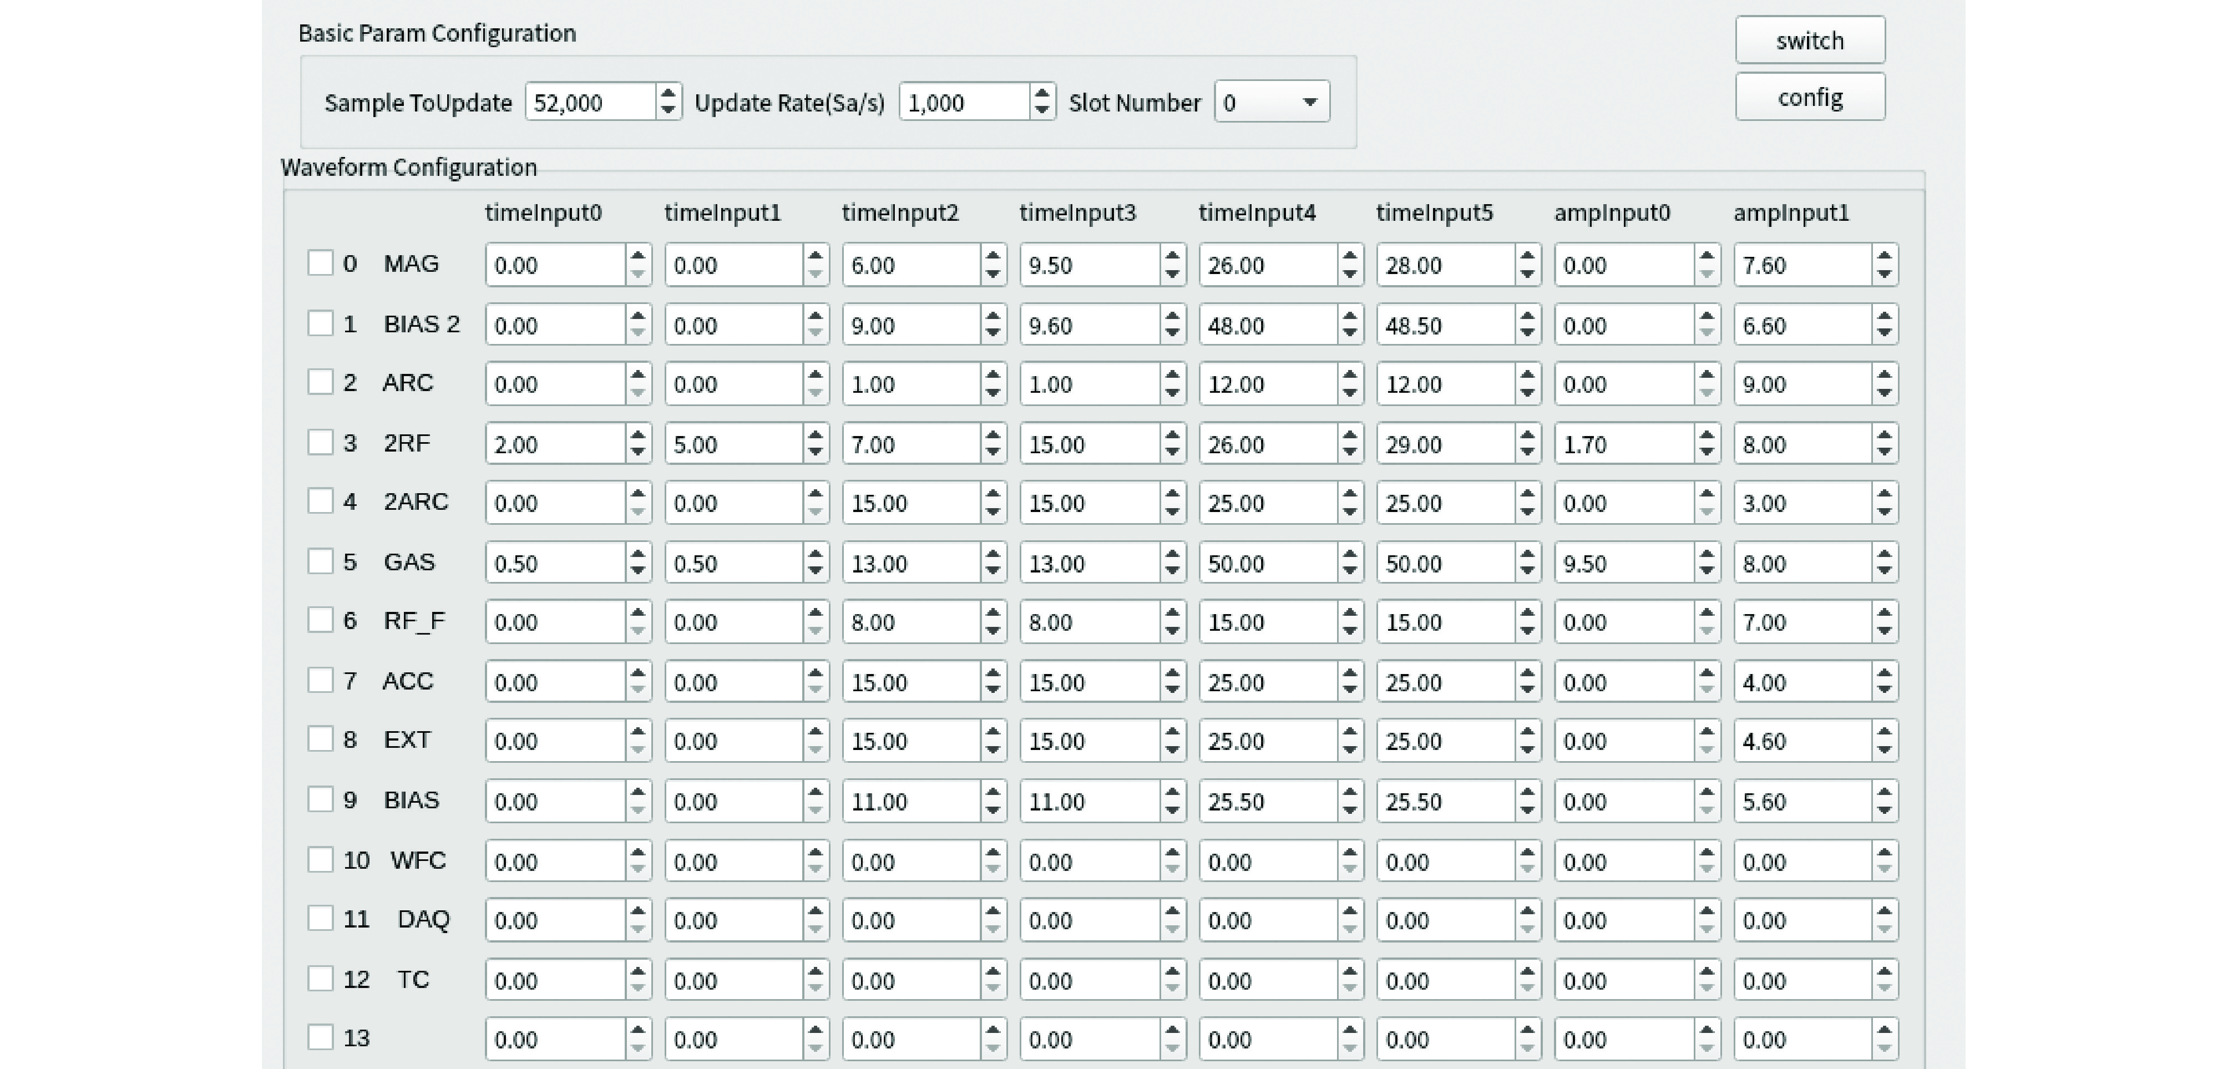Screen dimensions: 2228x1069
Task: Click DAQ timeInput3 field
Action: (x=1090, y=921)
